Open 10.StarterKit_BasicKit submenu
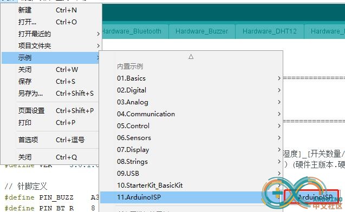This screenshot has width=345, height=212. (191, 185)
